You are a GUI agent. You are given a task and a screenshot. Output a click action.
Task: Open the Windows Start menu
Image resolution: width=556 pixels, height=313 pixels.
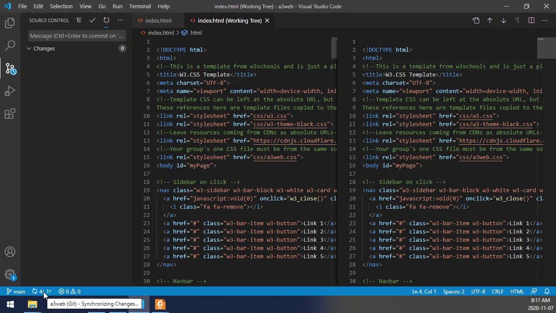point(10,304)
